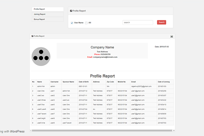Screen dimensions: 204x136
Task: Click the user7 seven name cell
Action: pyautogui.click(x=42, y=113)
